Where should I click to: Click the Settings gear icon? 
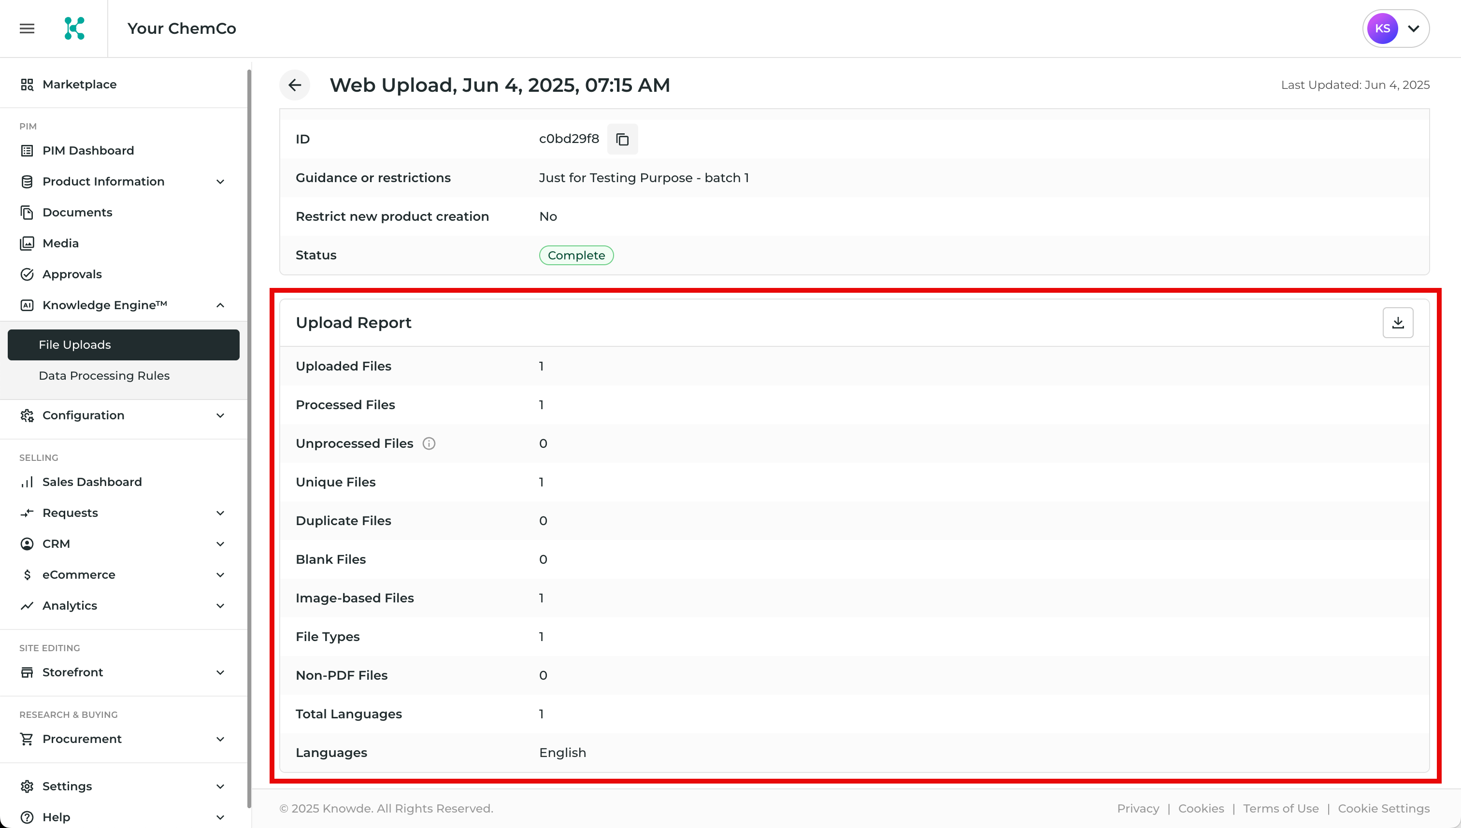(x=27, y=786)
